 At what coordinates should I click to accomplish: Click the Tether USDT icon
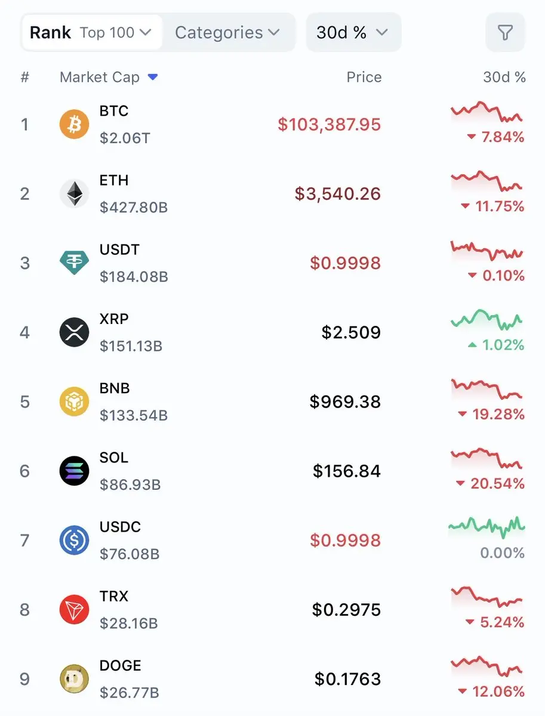[x=75, y=263]
